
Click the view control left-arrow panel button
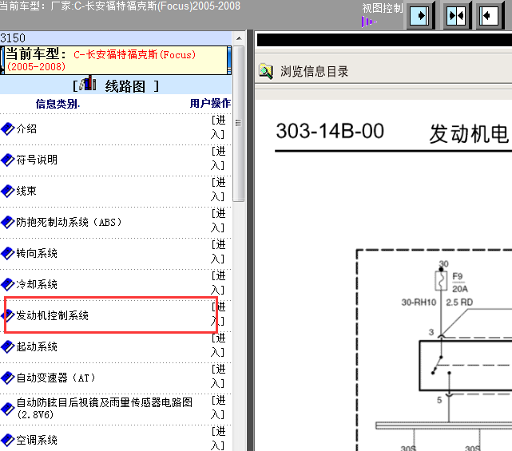coord(489,15)
